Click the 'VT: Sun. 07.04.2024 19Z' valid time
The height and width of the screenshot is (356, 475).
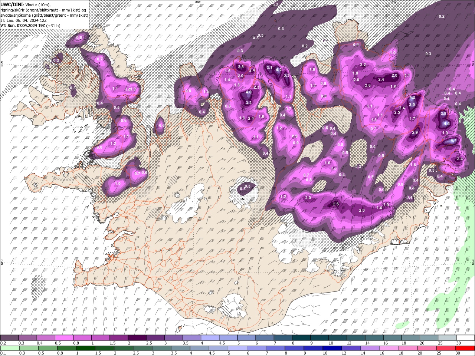click(23, 26)
